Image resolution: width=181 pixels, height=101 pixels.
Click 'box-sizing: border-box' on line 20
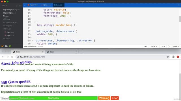54,25
